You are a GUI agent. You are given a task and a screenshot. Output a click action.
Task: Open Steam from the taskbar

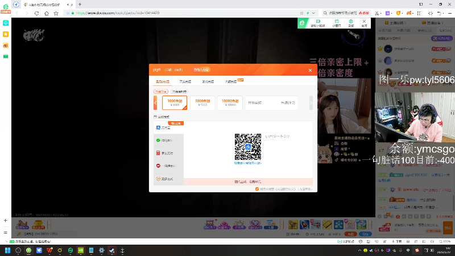coord(112,250)
